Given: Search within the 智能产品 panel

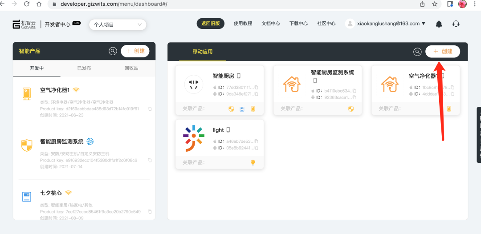Looking at the screenshot, I should pos(113,51).
